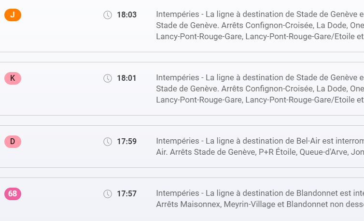Click the 17:59 timestamp

[x=126, y=142]
